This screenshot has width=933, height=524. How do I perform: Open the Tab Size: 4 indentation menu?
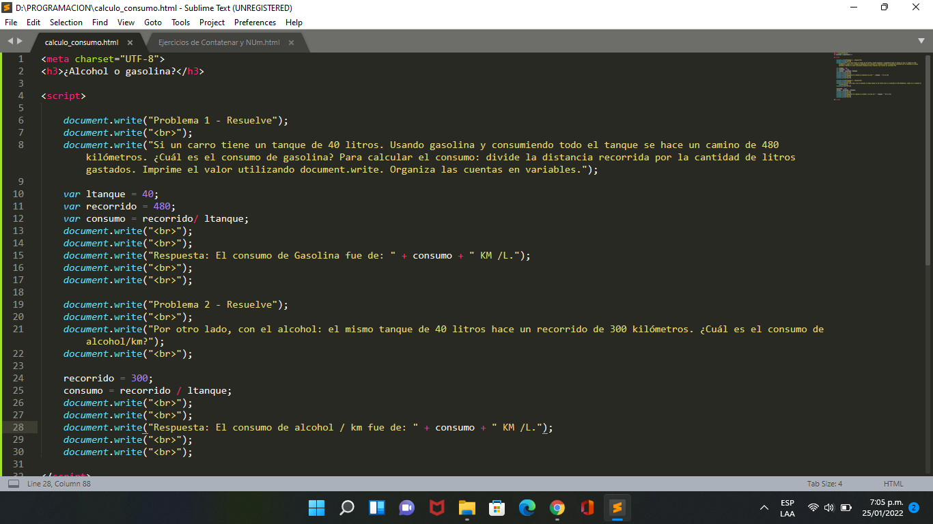tap(824, 484)
